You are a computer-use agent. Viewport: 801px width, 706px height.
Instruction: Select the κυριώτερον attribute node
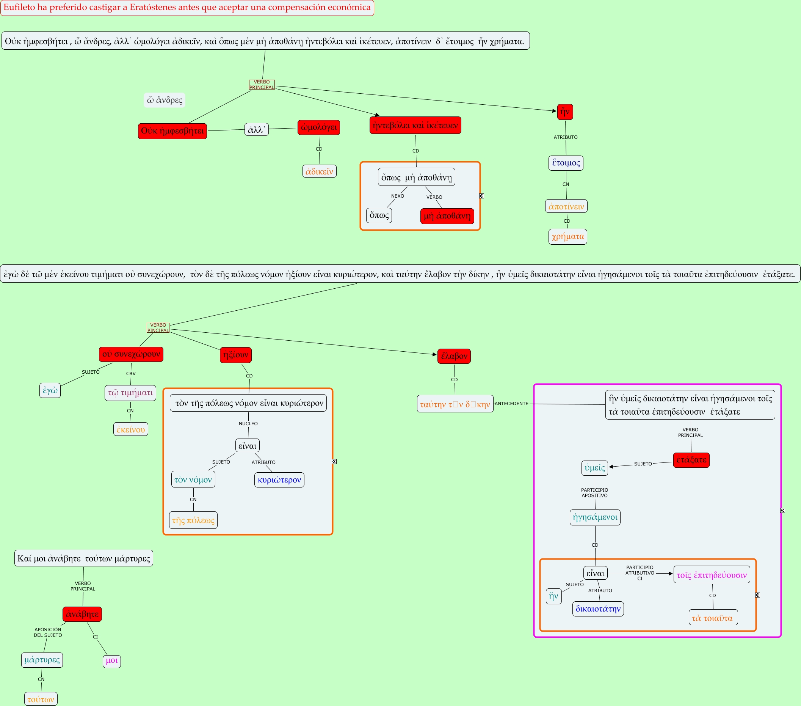[x=279, y=480]
